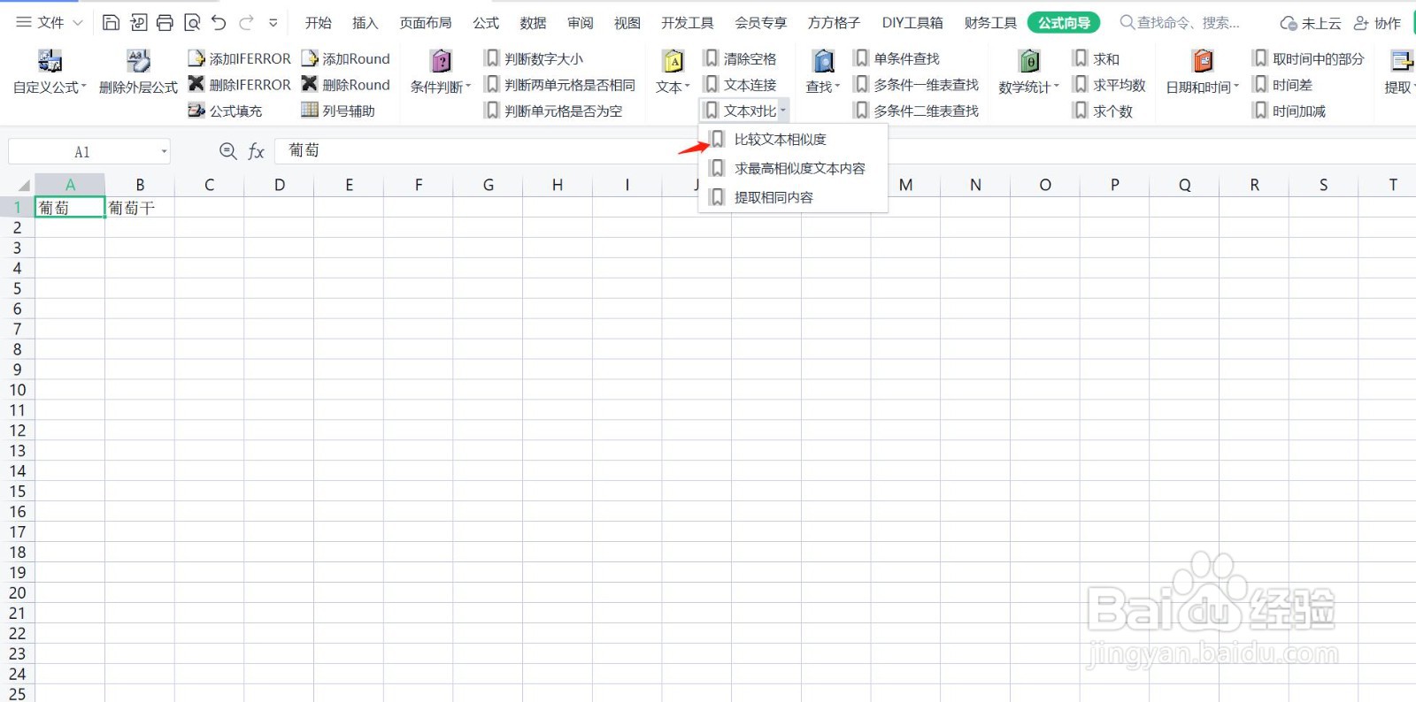
Task: Click 单条件查找 command
Action: coord(897,58)
